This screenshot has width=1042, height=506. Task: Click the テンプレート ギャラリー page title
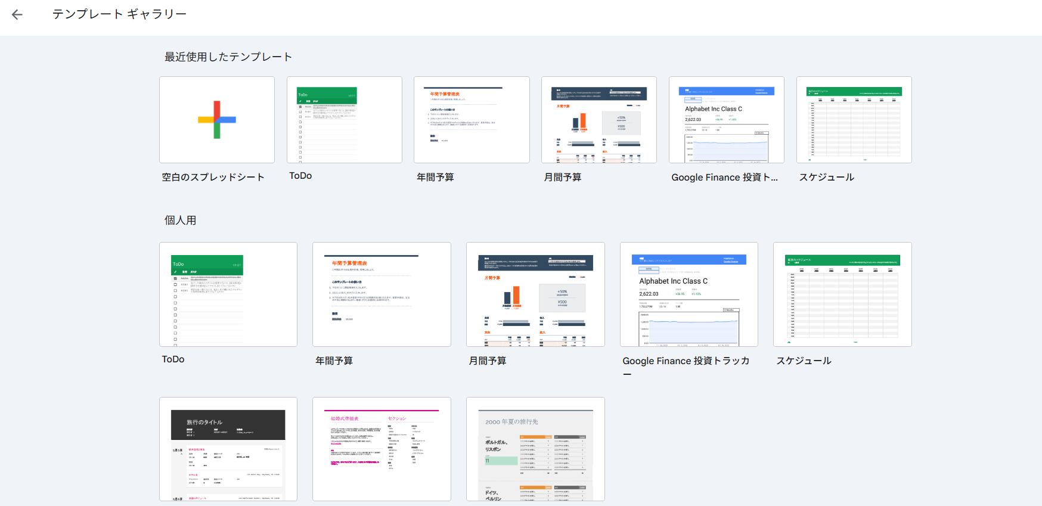[x=119, y=14]
